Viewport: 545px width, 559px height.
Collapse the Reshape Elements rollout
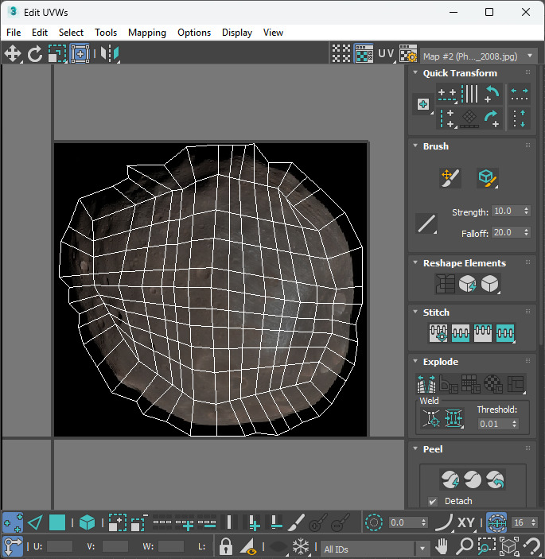tap(415, 262)
